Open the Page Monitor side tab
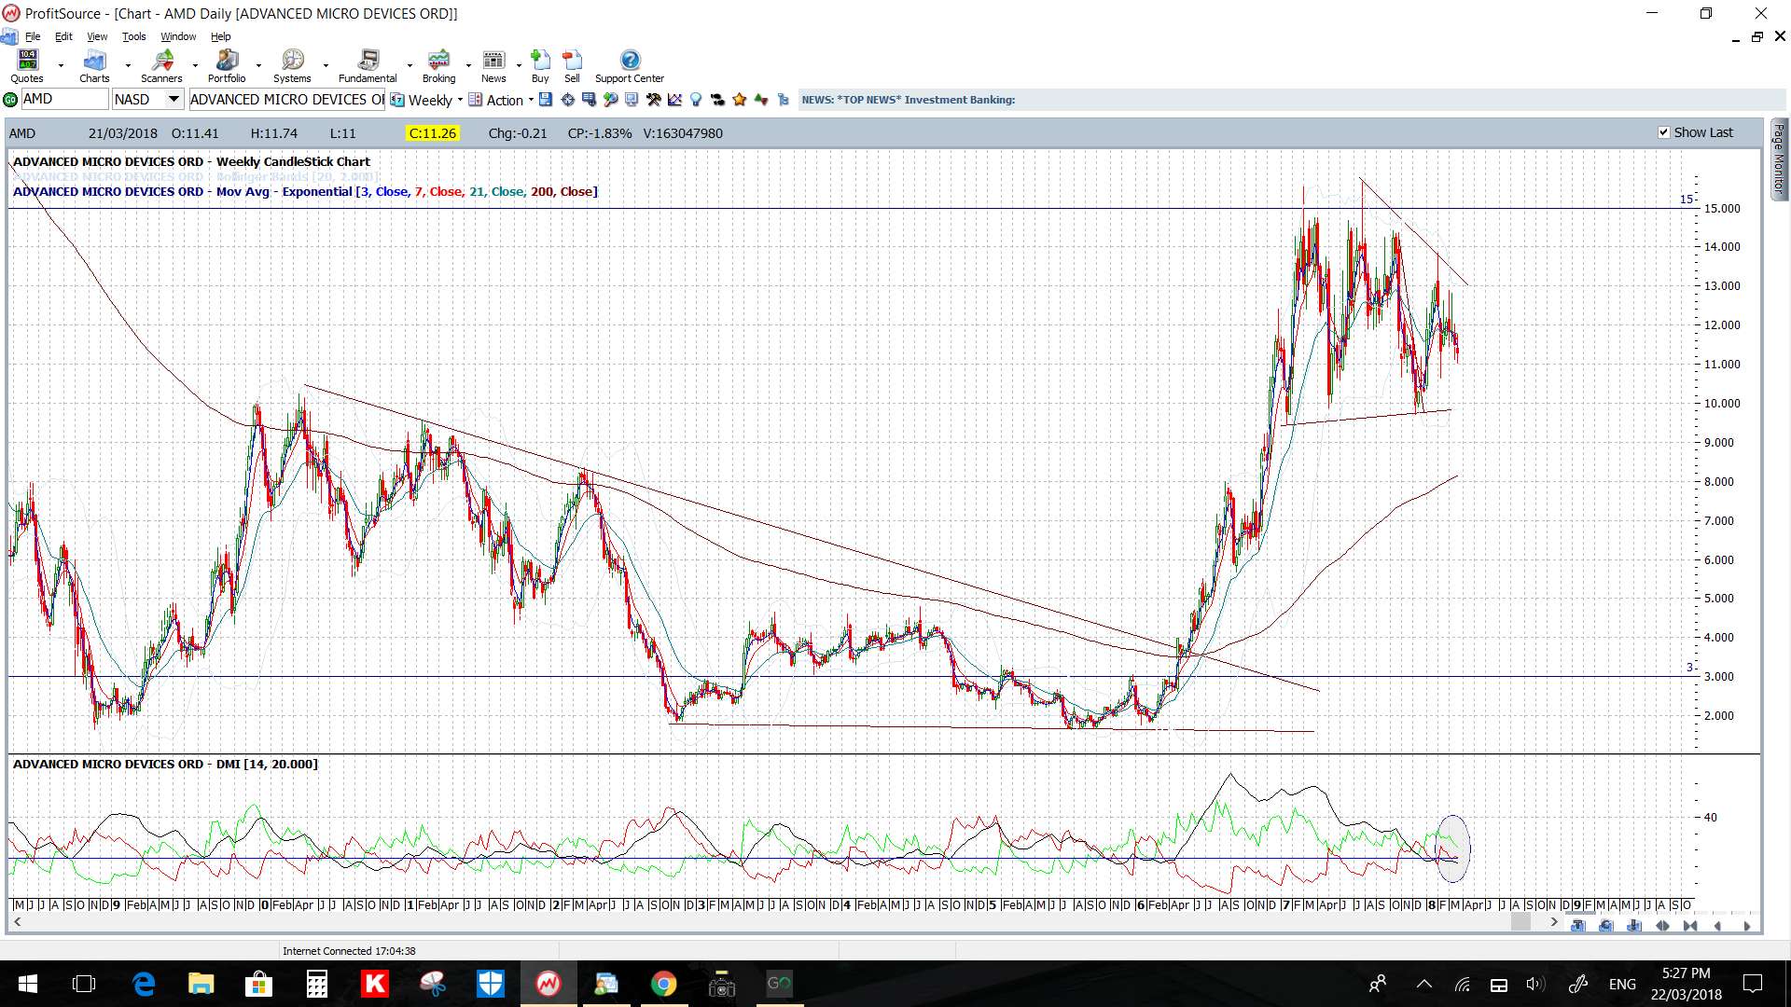Viewport: 1791px width, 1007px height. coord(1779,159)
